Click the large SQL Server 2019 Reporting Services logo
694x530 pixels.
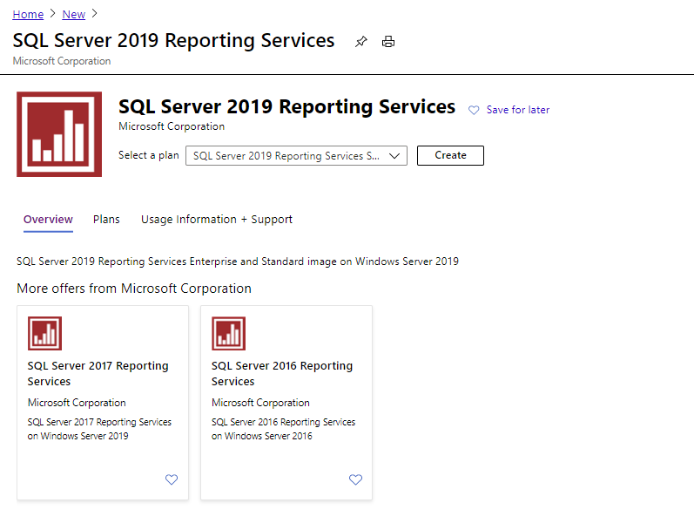pos(59,134)
